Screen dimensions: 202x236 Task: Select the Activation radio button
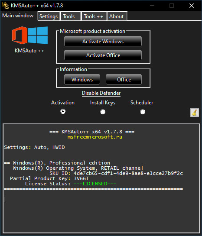pyautogui.click(x=63, y=112)
